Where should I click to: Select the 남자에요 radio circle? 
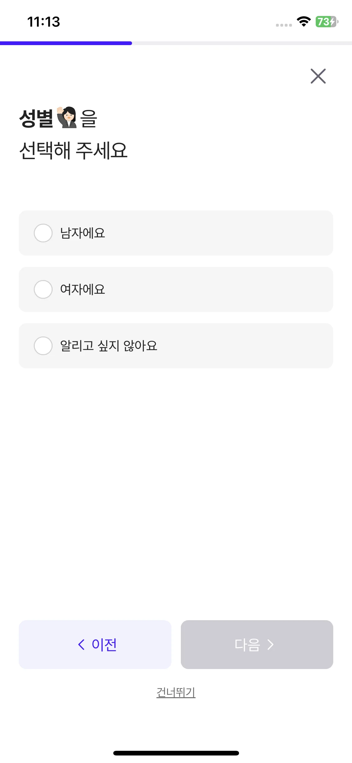(43, 233)
